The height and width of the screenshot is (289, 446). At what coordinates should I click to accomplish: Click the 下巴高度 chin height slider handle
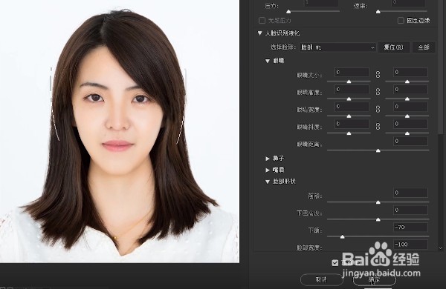[378, 219]
